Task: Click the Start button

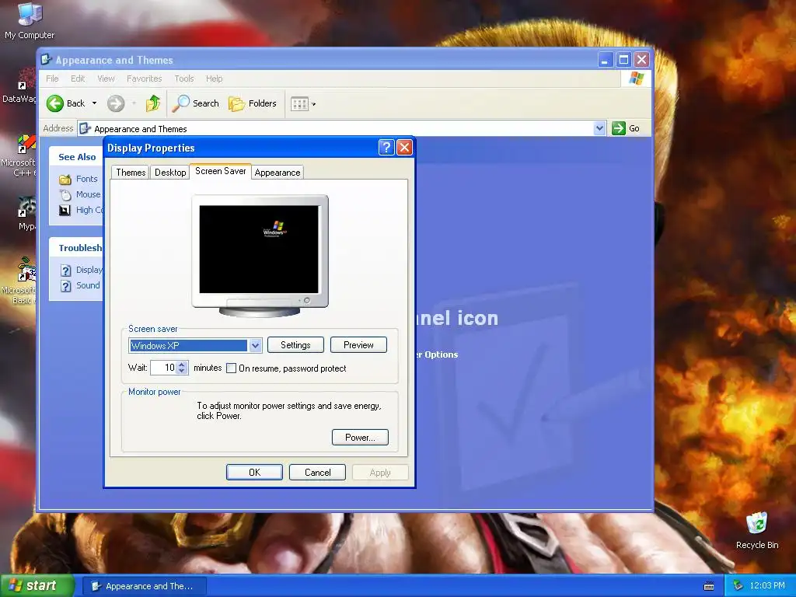Action: click(x=37, y=586)
